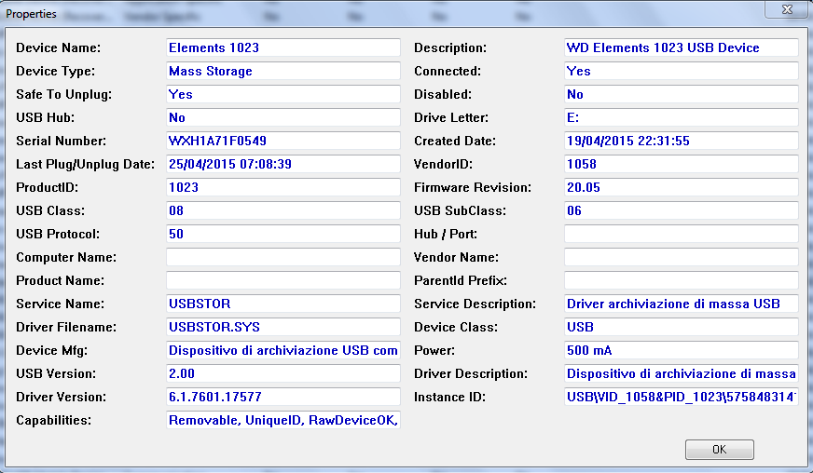Select the Driver Version field 6.1.7601.17577
The image size is (813, 473).
coord(283,398)
